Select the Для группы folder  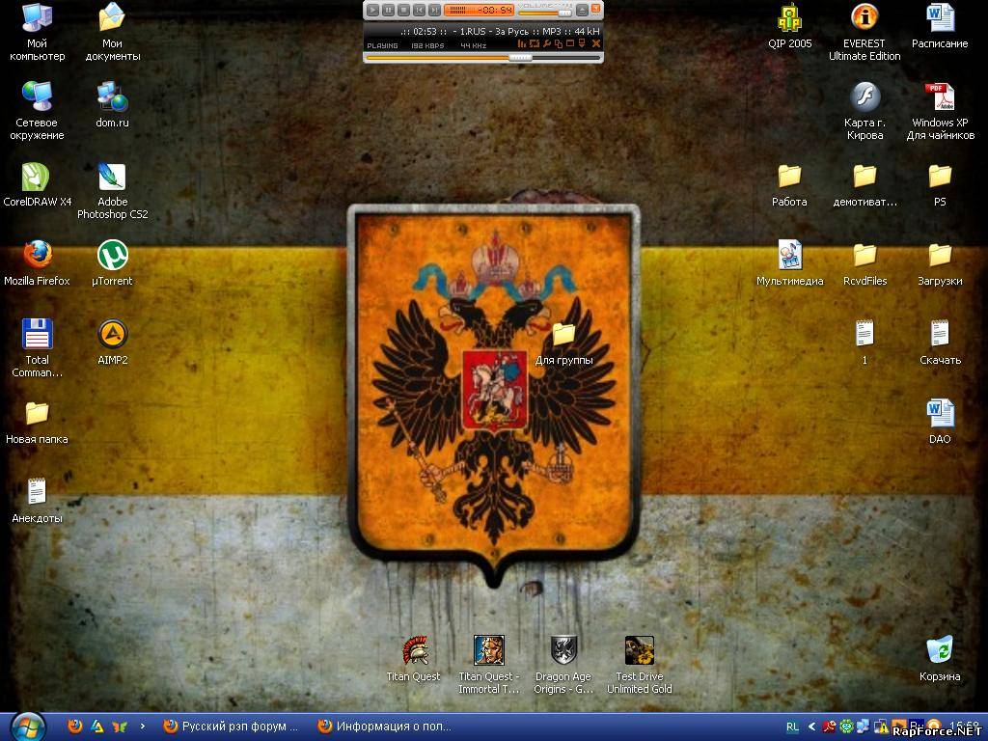[x=563, y=343]
